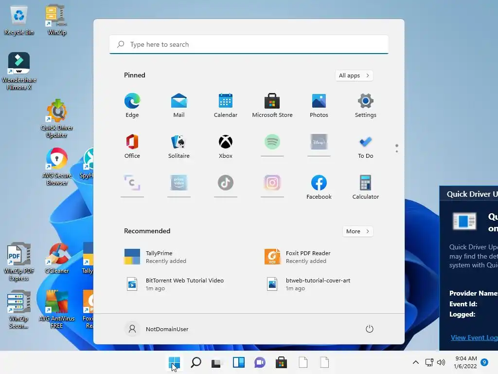Open notification badge showing 9
The image size is (498, 374).
(484, 362)
